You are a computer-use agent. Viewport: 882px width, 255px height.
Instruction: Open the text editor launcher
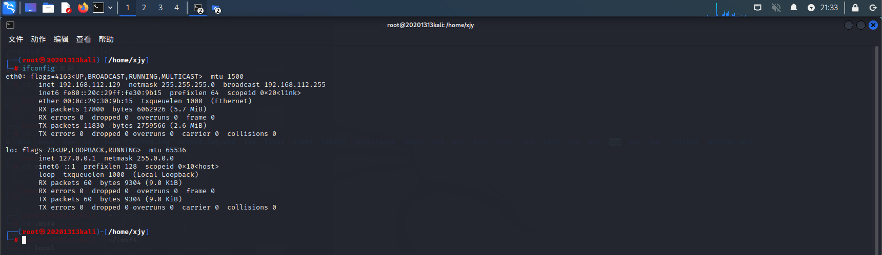66,8
